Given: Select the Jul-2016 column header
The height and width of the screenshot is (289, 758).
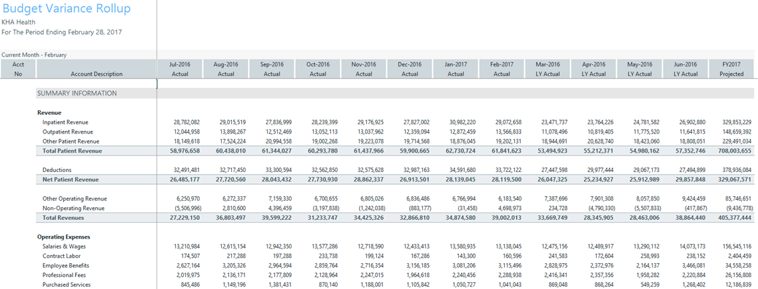Looking at the screenshot, I should [180, 69].
